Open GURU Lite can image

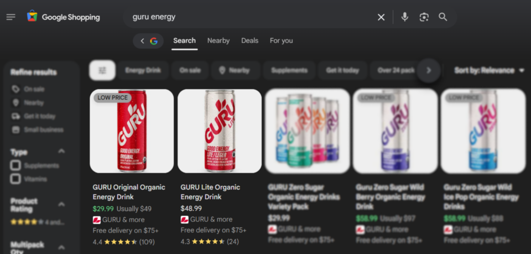pyautogui.click(x=219, y=131)
